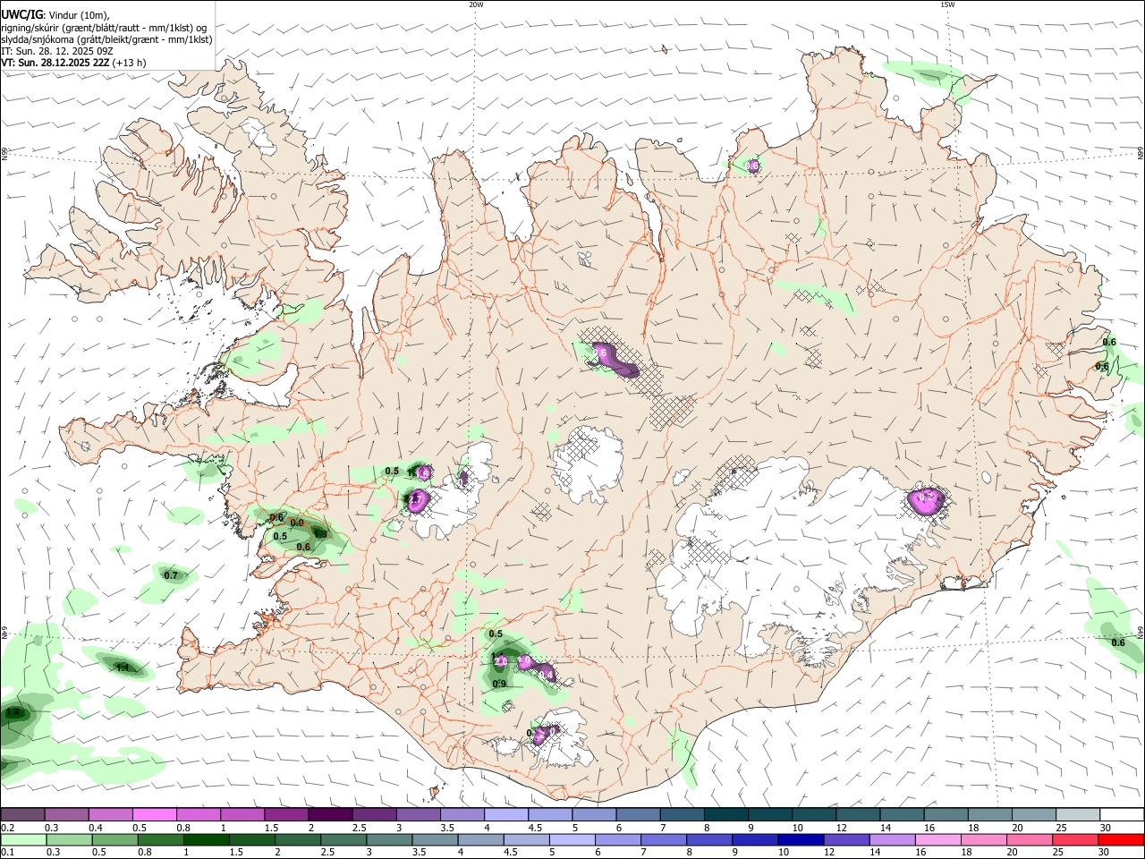Image resolution: width=1145 pixels, height=859 pixels.
Task: Select the darkest green 1–1.5 rain scale swatch
Action: (205, 839)
